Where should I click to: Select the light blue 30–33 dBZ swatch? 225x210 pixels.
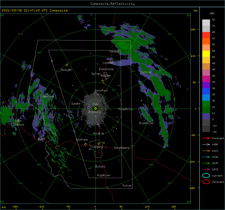206,98
